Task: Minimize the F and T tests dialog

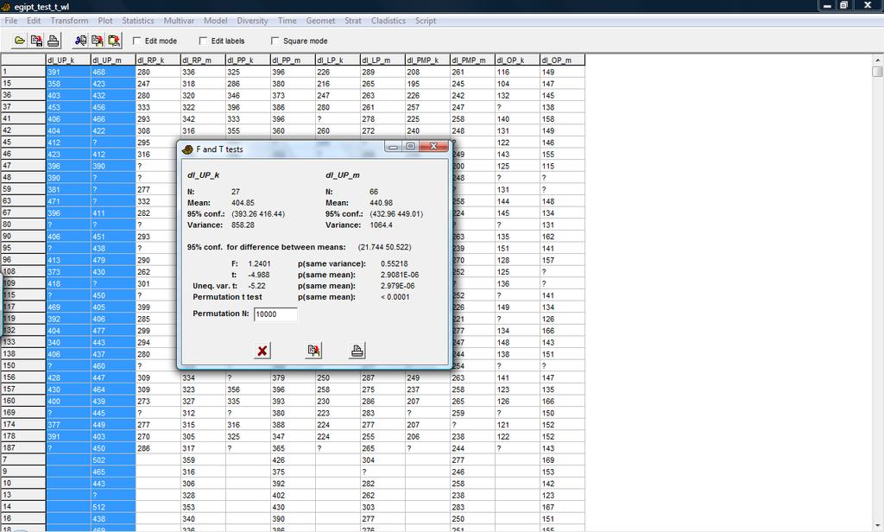Action: pos(394,147)
